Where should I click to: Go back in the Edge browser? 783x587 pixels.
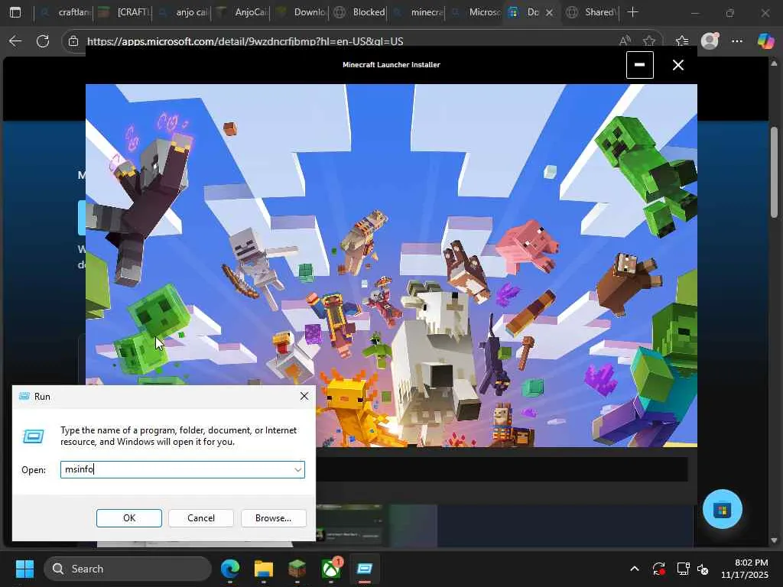[15, 41]
